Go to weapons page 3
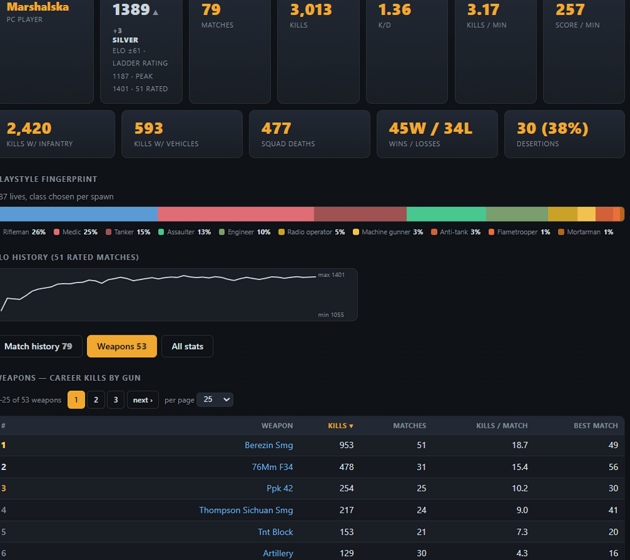 point(116,400)
